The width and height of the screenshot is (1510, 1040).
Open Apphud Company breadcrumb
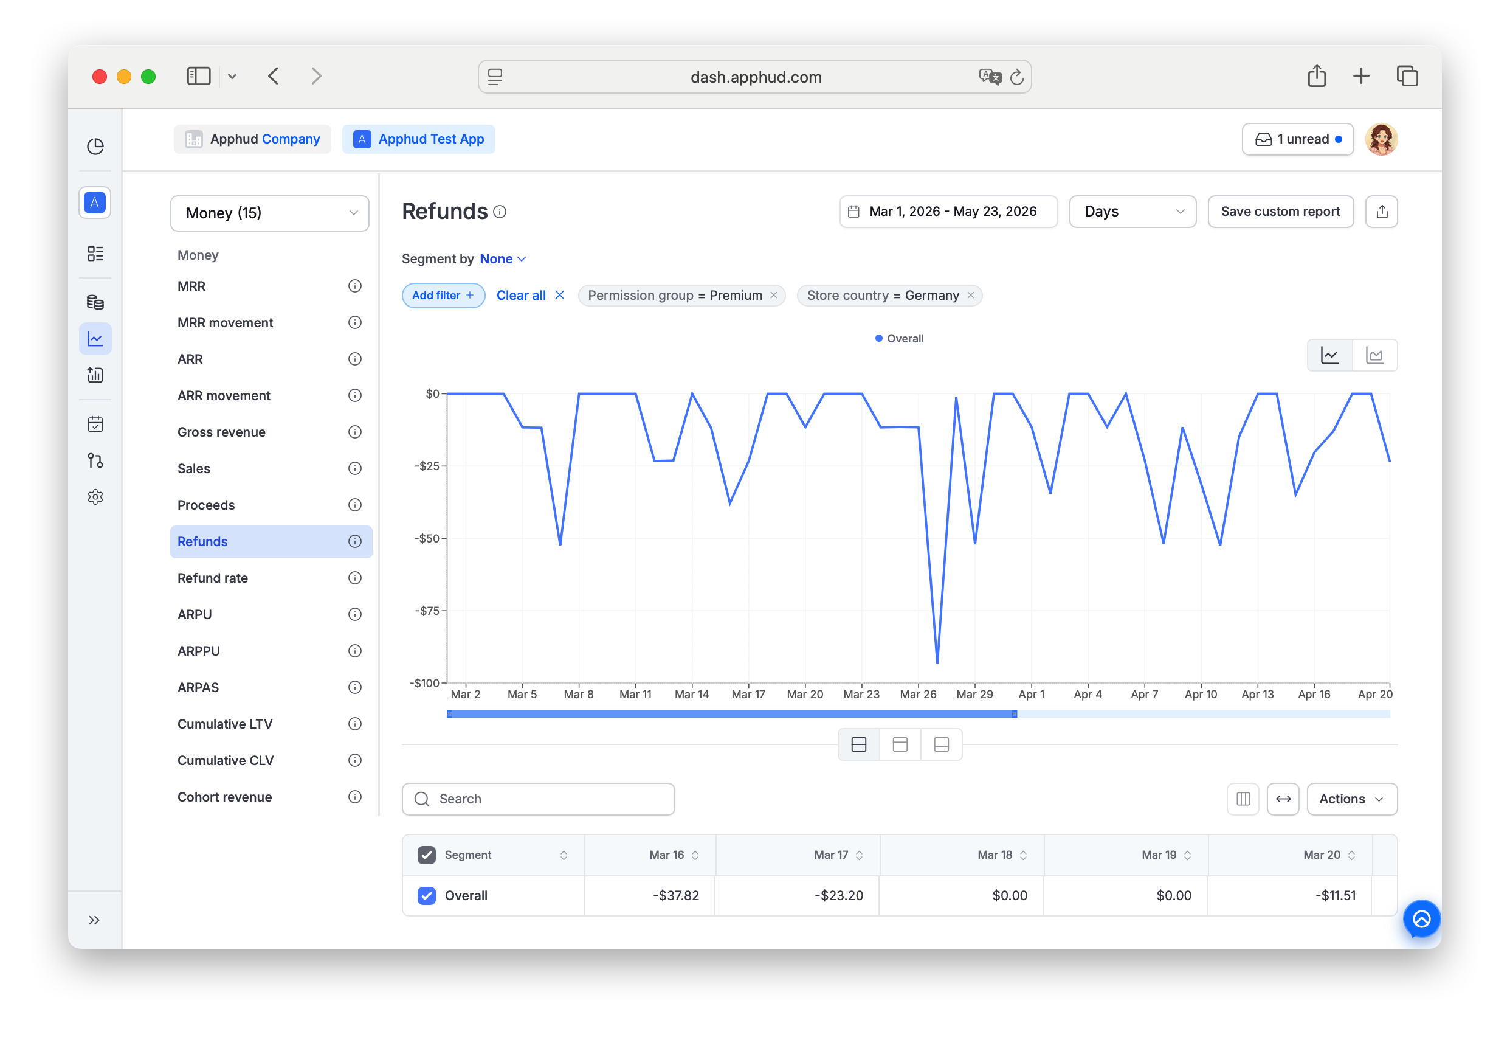click(252, 139)
